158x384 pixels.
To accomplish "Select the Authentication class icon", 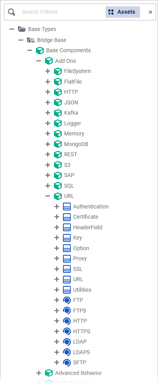I will pyautogui.click(x=67, y=207).
